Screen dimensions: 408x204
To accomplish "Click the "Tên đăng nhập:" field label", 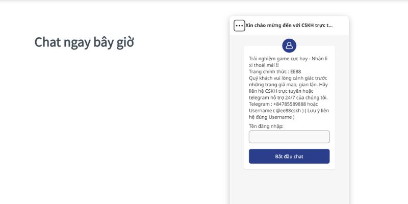I will (266, 126).
